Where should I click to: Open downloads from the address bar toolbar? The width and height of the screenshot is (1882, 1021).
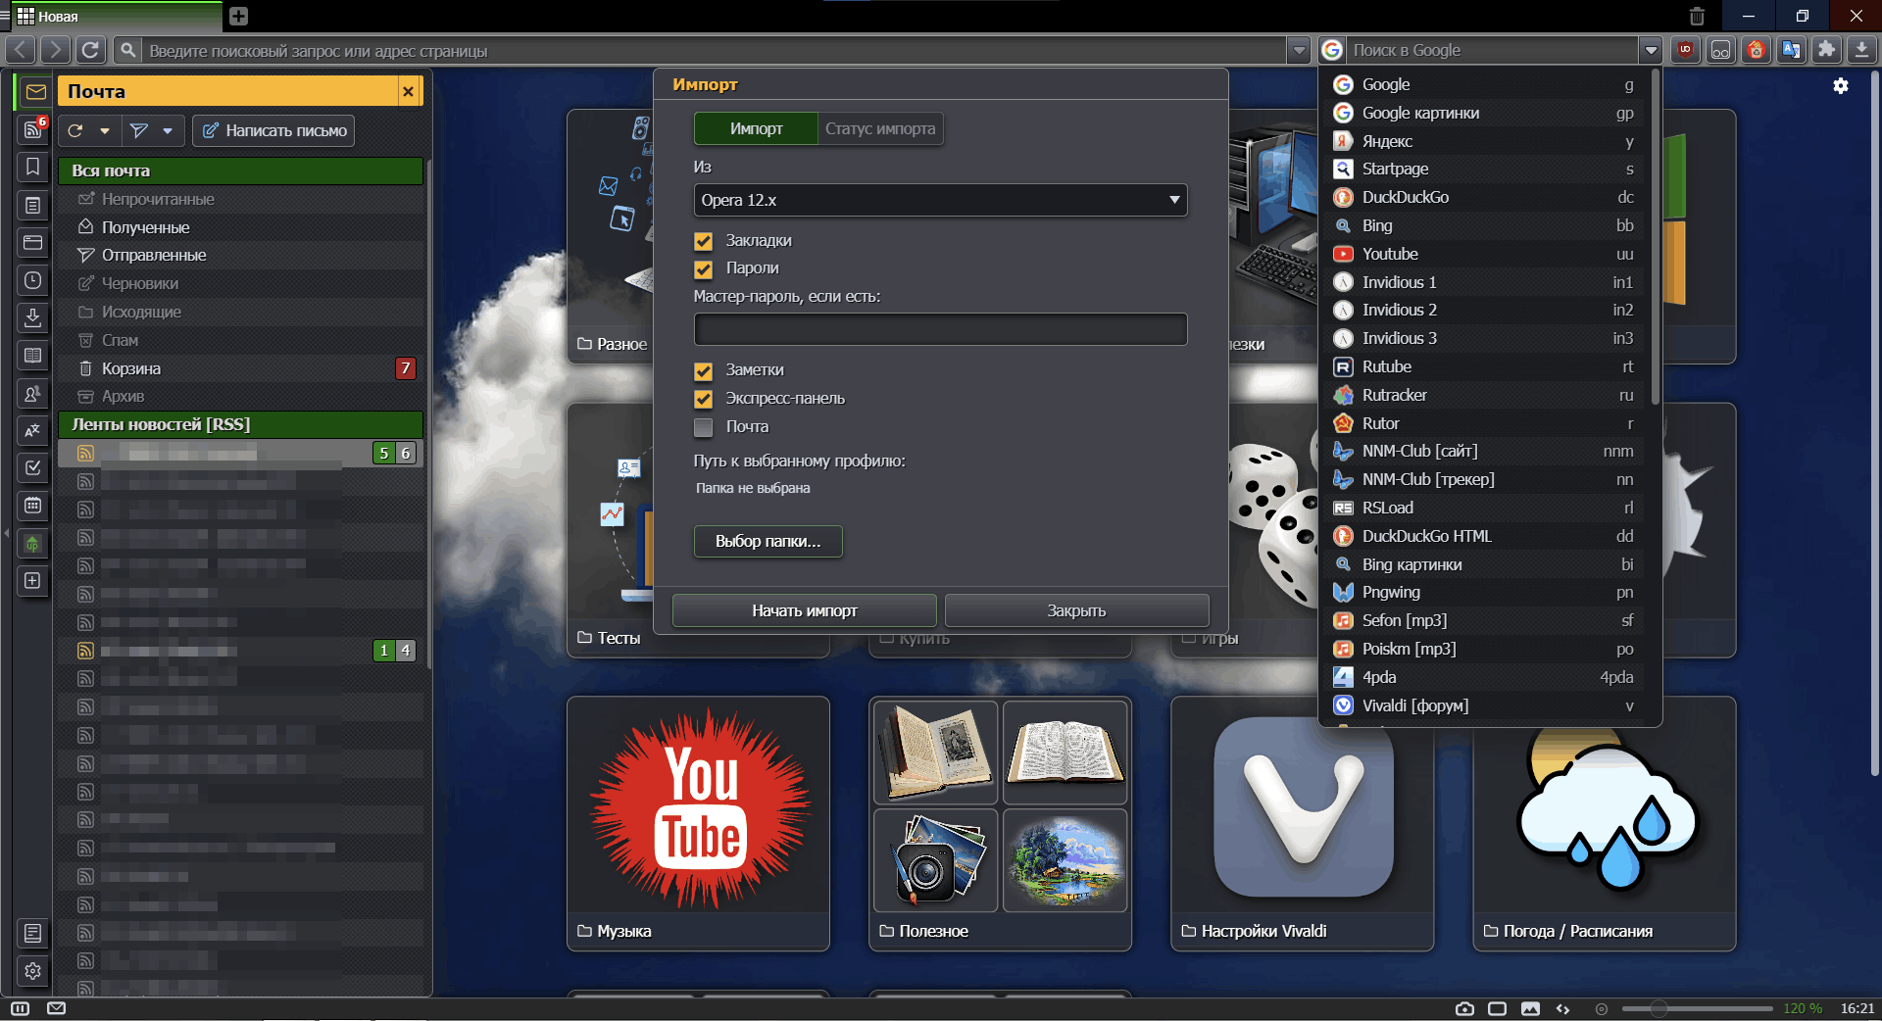click(x=1861, y=50)
